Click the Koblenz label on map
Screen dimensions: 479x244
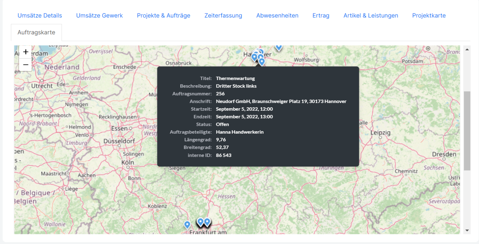(157, 206)
